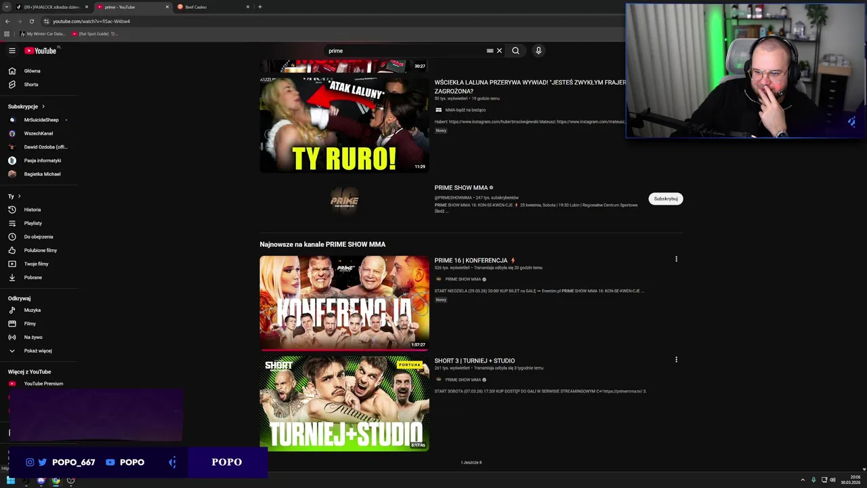Open Bagietka Michael subscription channel

pos(38,174)
